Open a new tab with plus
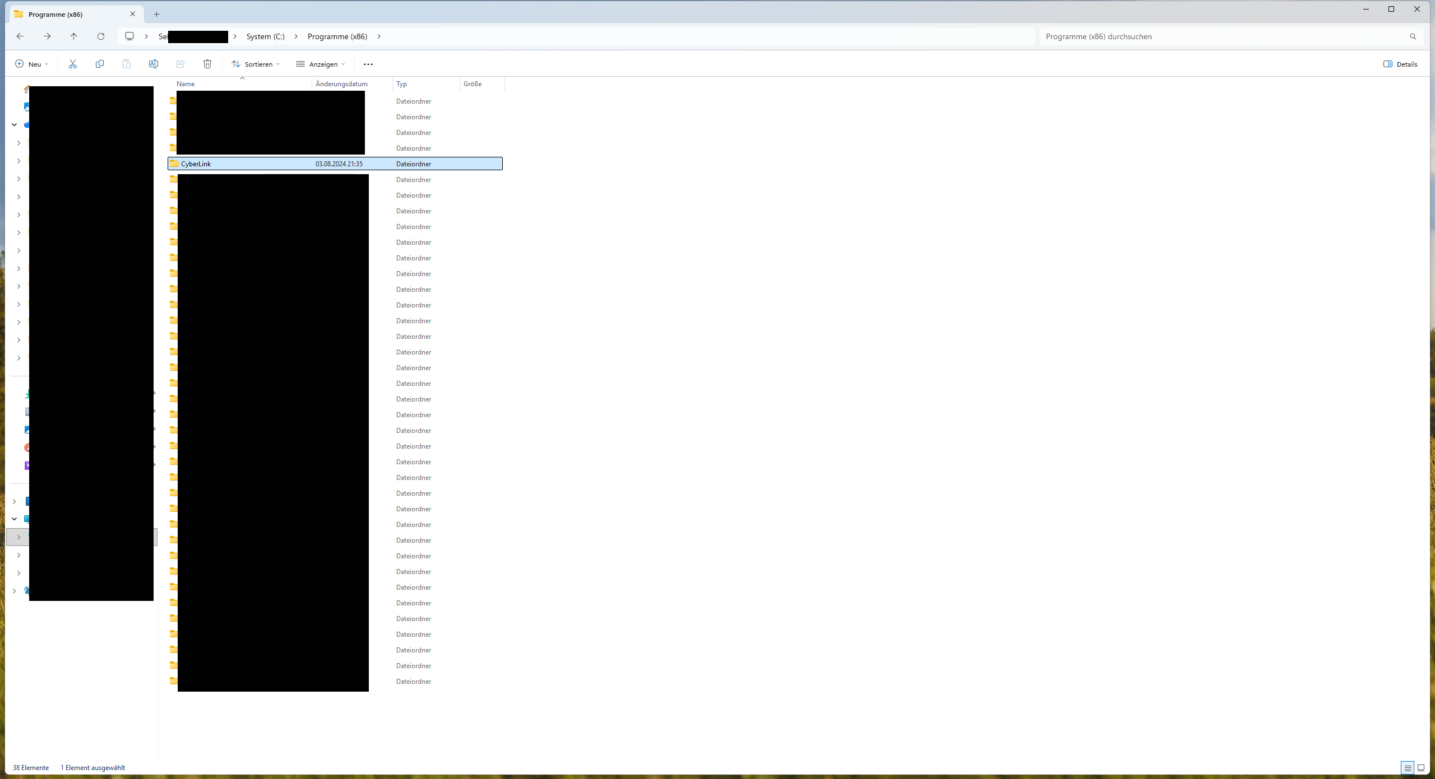This screenshot has height=779, width=1435. [157, 14]
